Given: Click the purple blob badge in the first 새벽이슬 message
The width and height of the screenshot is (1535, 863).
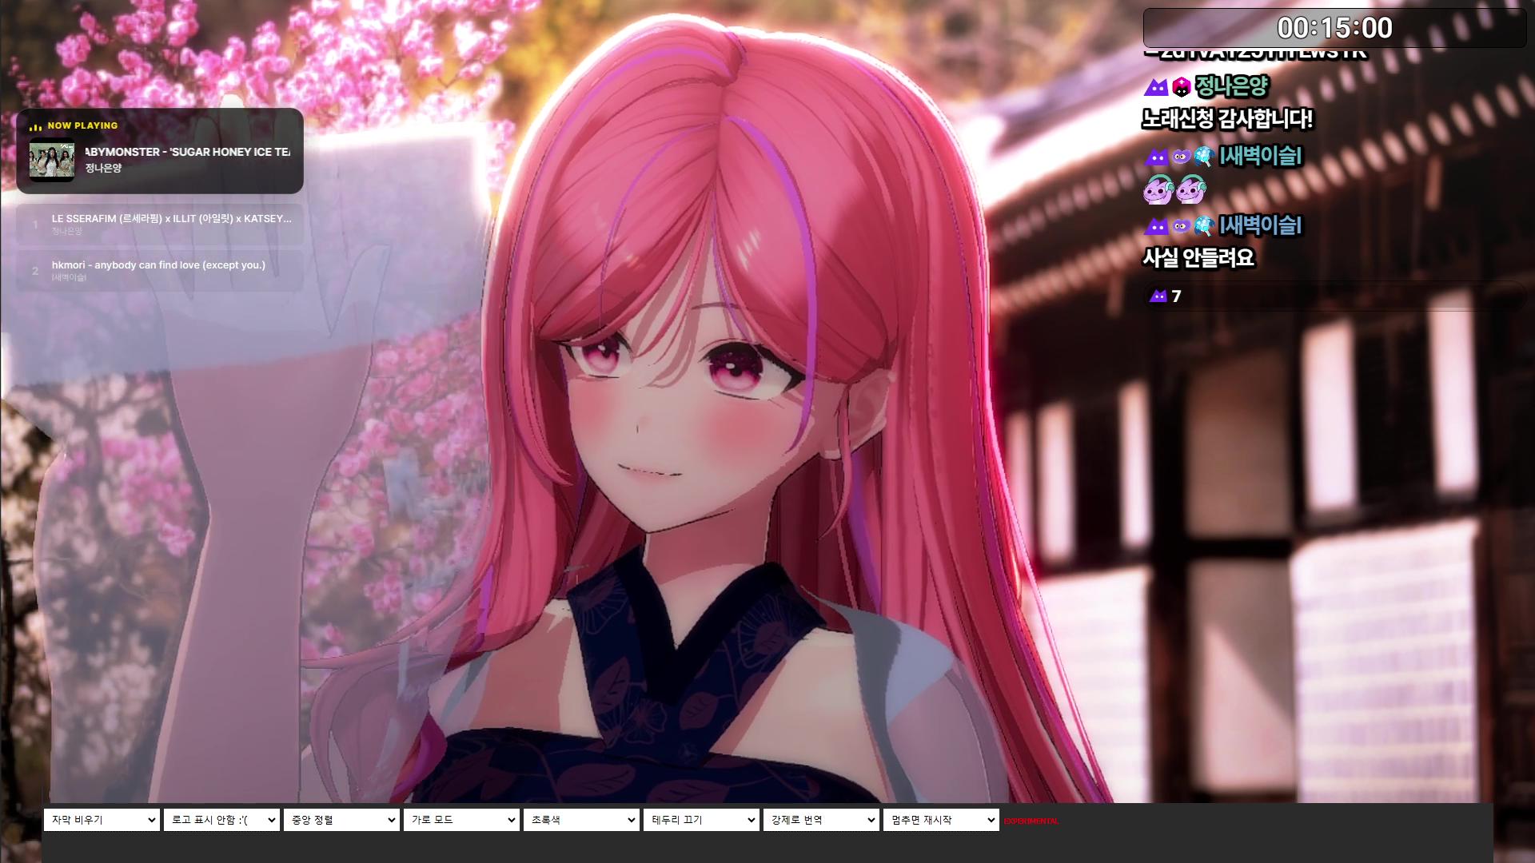Looking at the screenshot, I should (1182, 157).
